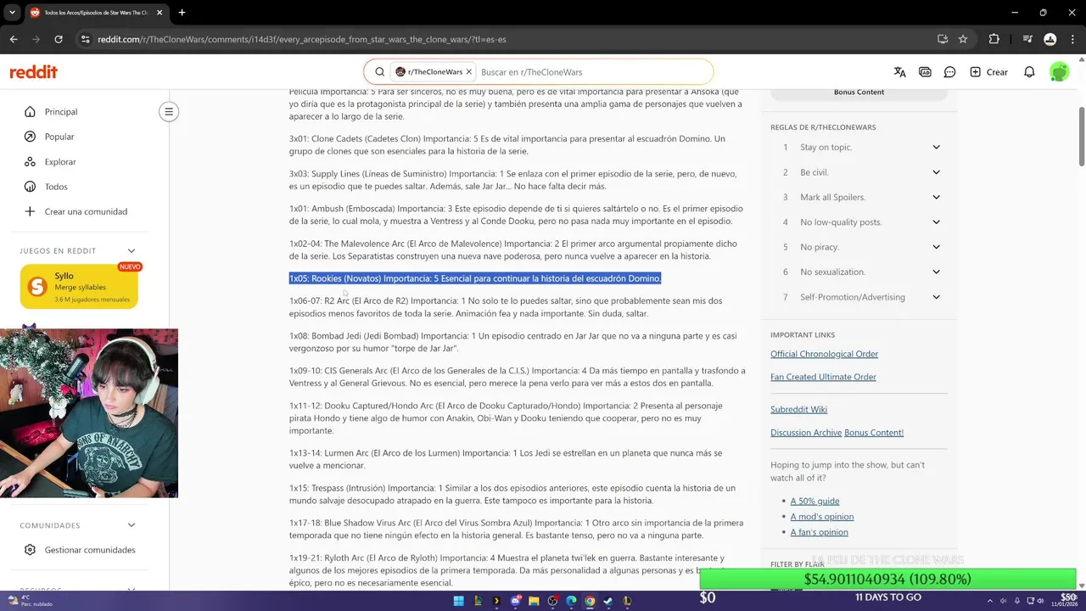Open the browser extensions puzzle icon
This screenshot has width=1086, height=611.
click(x=994, y=39)
